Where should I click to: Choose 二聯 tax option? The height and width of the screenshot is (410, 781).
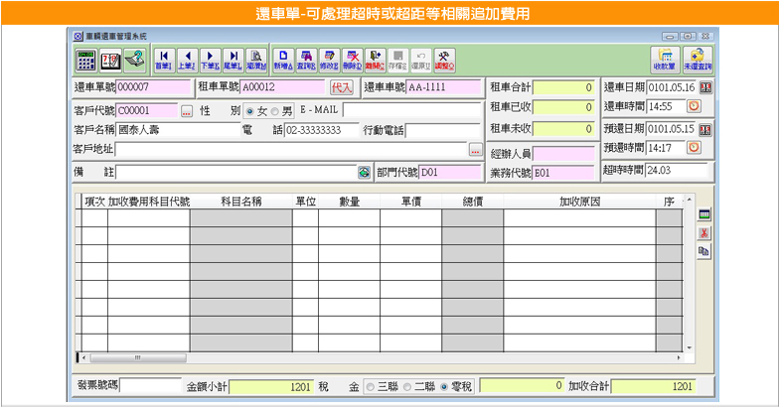[405, 385]
